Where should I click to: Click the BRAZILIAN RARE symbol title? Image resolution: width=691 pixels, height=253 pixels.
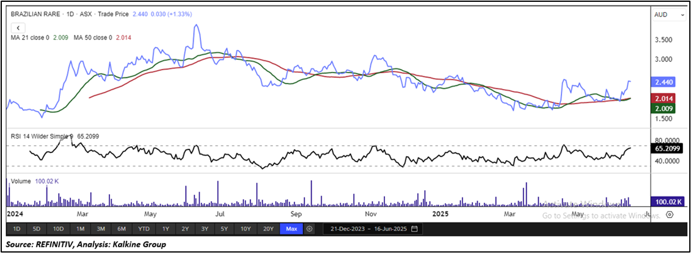(35, 14)
